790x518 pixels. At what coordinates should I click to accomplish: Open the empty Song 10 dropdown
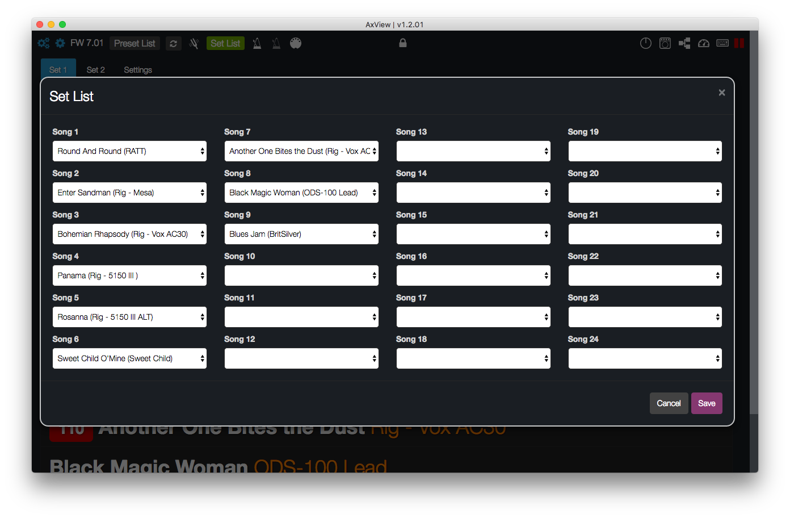tap(301, 275)
